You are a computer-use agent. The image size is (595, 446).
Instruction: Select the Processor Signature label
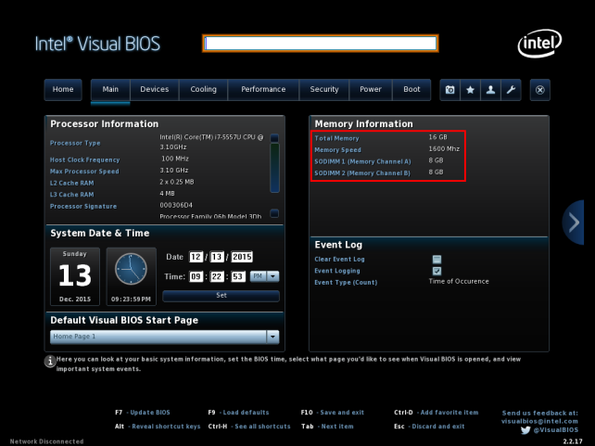click(83, 207)
